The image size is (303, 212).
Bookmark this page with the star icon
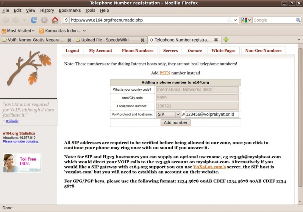coord(230,20)
